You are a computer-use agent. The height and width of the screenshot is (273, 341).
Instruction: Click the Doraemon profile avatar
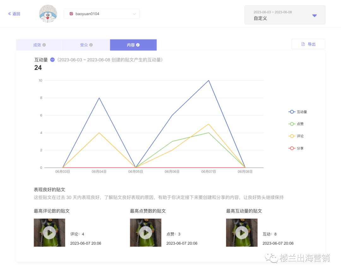tap(48, 14)
